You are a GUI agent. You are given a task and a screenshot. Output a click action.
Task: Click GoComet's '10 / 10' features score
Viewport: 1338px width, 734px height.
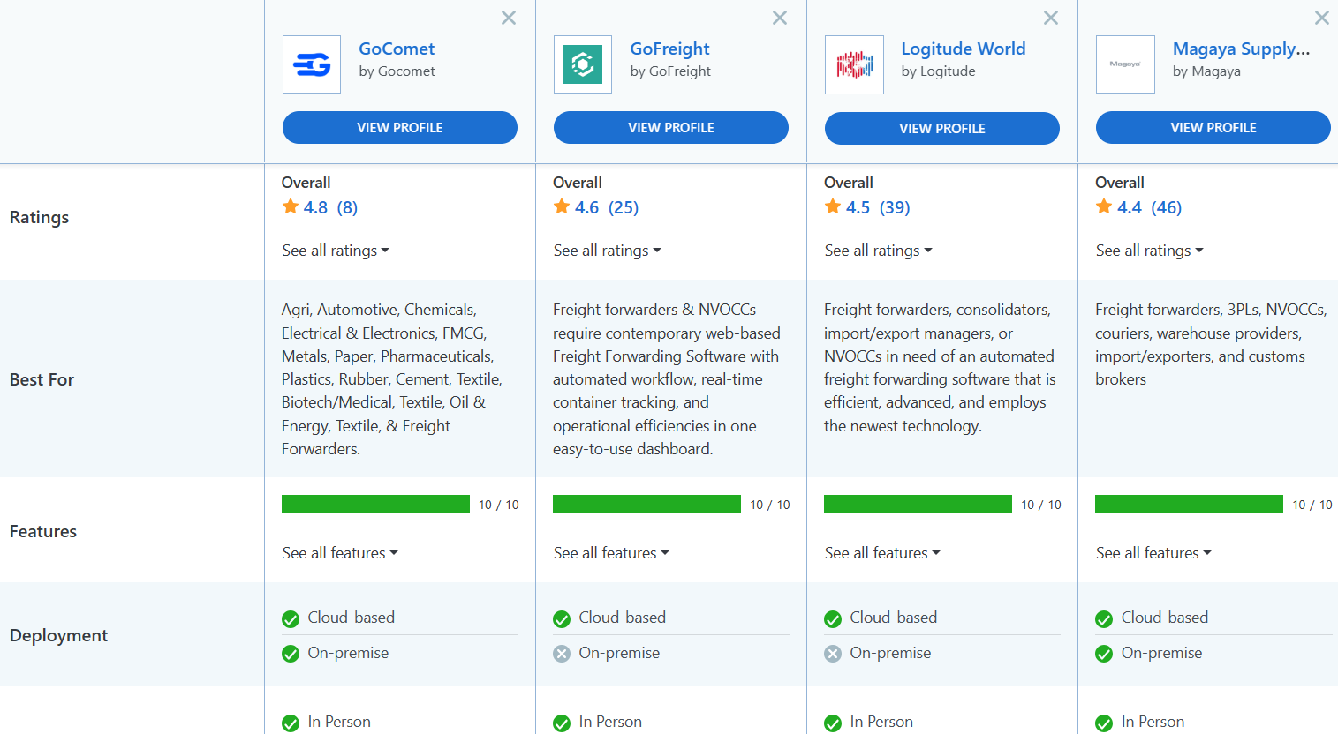[499, 505]
